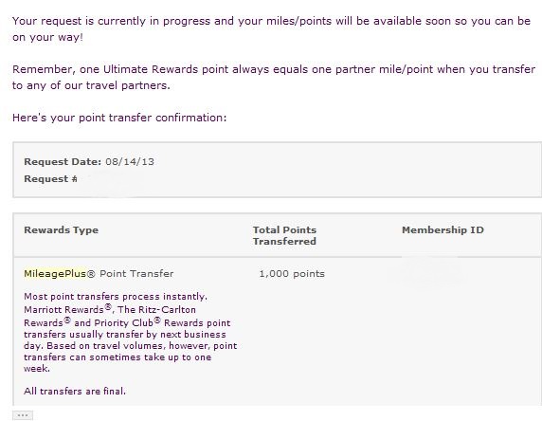Click the blurred Membership ID value
542x421 pixels.
(432, 272)
